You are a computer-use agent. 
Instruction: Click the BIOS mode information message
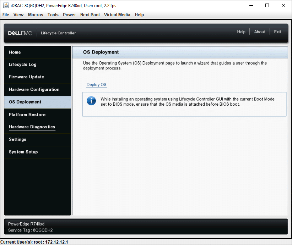click(x=187, y=102)
